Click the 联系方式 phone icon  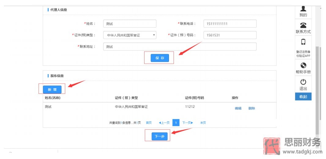click(x=303, y=25)
